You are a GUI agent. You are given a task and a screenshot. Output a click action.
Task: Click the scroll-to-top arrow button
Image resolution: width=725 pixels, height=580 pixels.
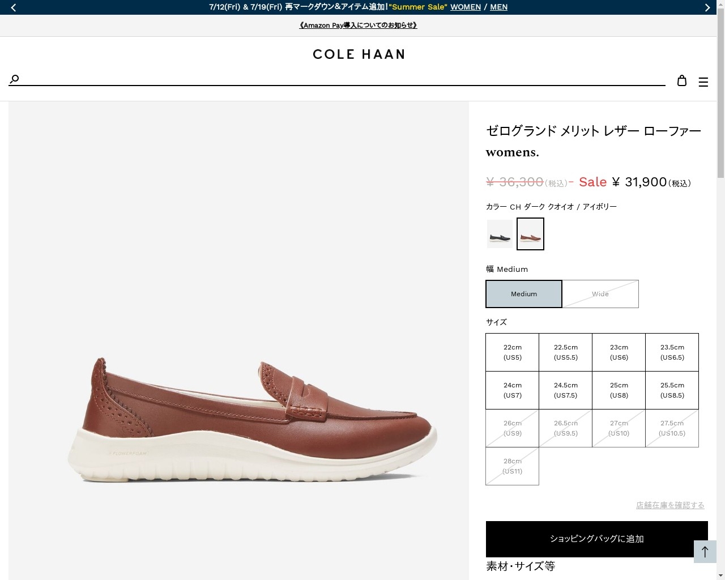[705, 552]
